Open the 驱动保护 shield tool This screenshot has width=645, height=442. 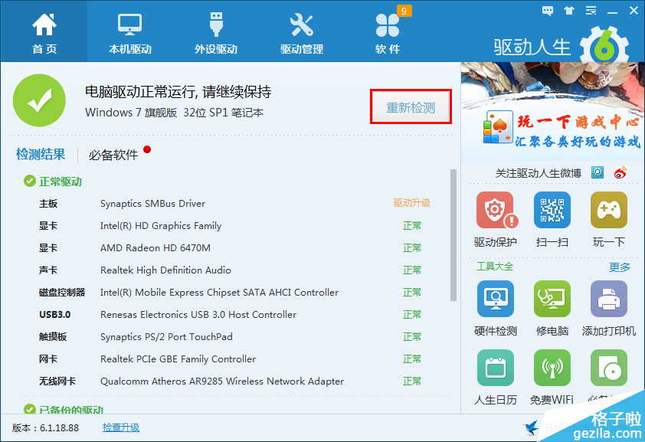[x=495, y=211]
